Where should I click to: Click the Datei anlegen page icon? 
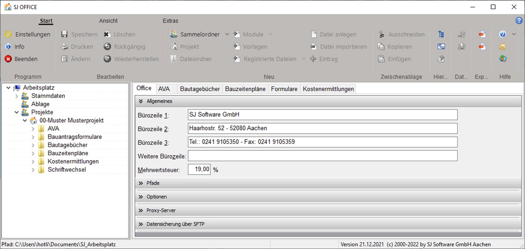[314, 34]
